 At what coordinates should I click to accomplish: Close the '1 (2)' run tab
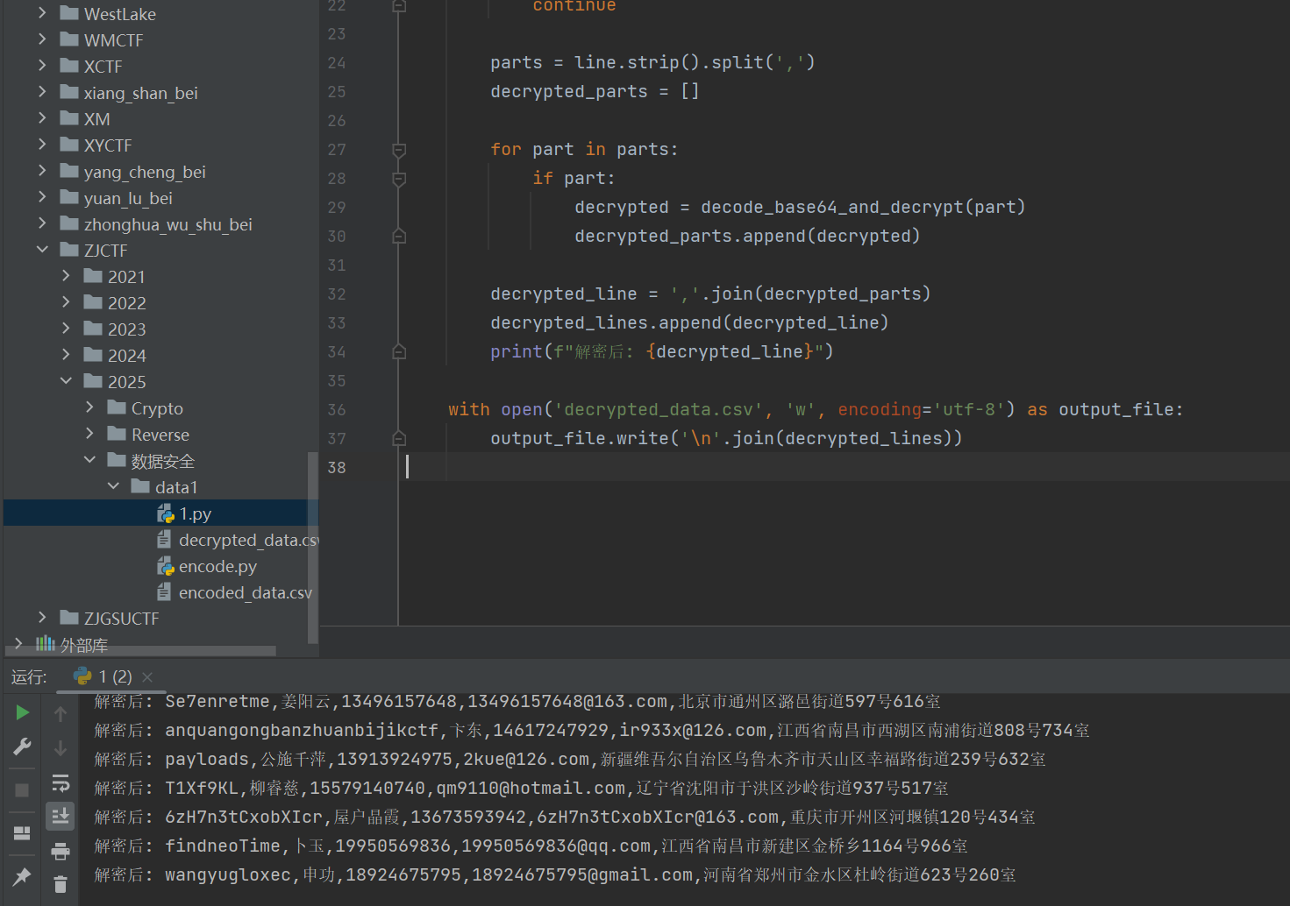pos(147,677)
